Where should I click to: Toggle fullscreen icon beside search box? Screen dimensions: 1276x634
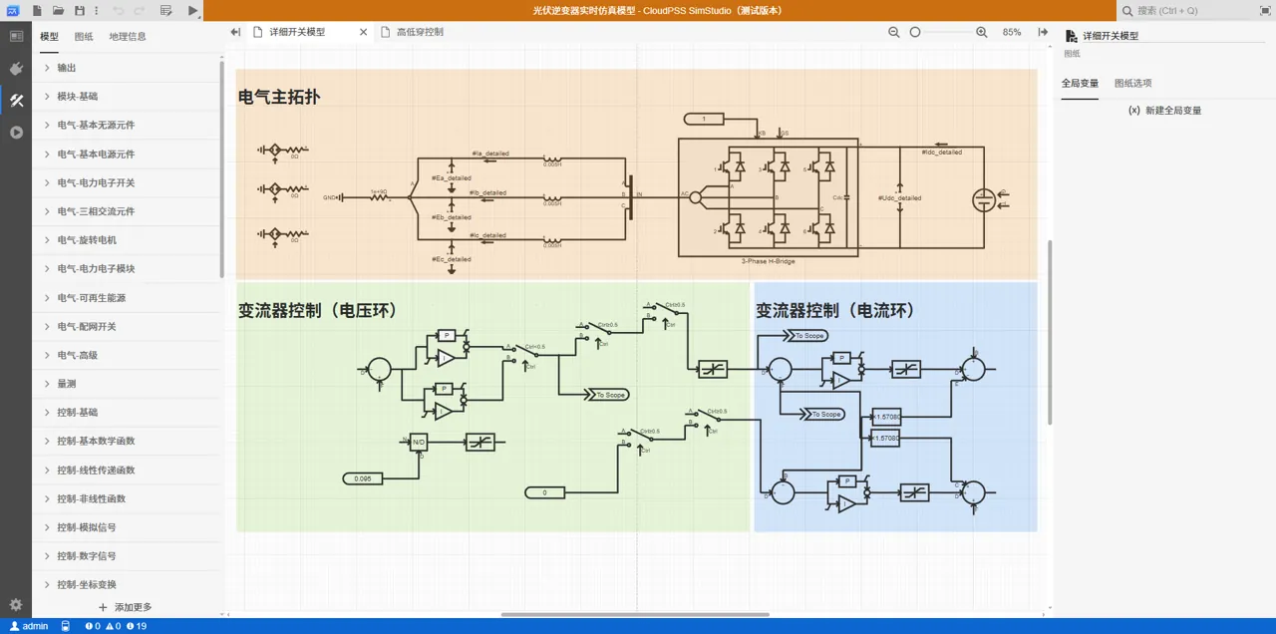coord(1265,10)
